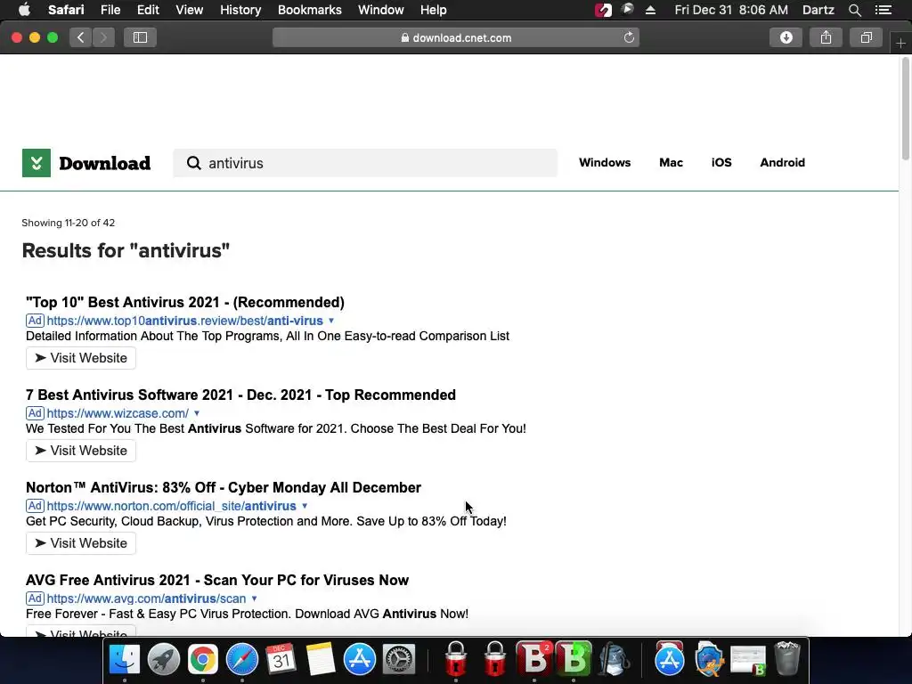Screen dimensions: 912x684
Task: Open the History menu
Action: (x=240, y=10)
